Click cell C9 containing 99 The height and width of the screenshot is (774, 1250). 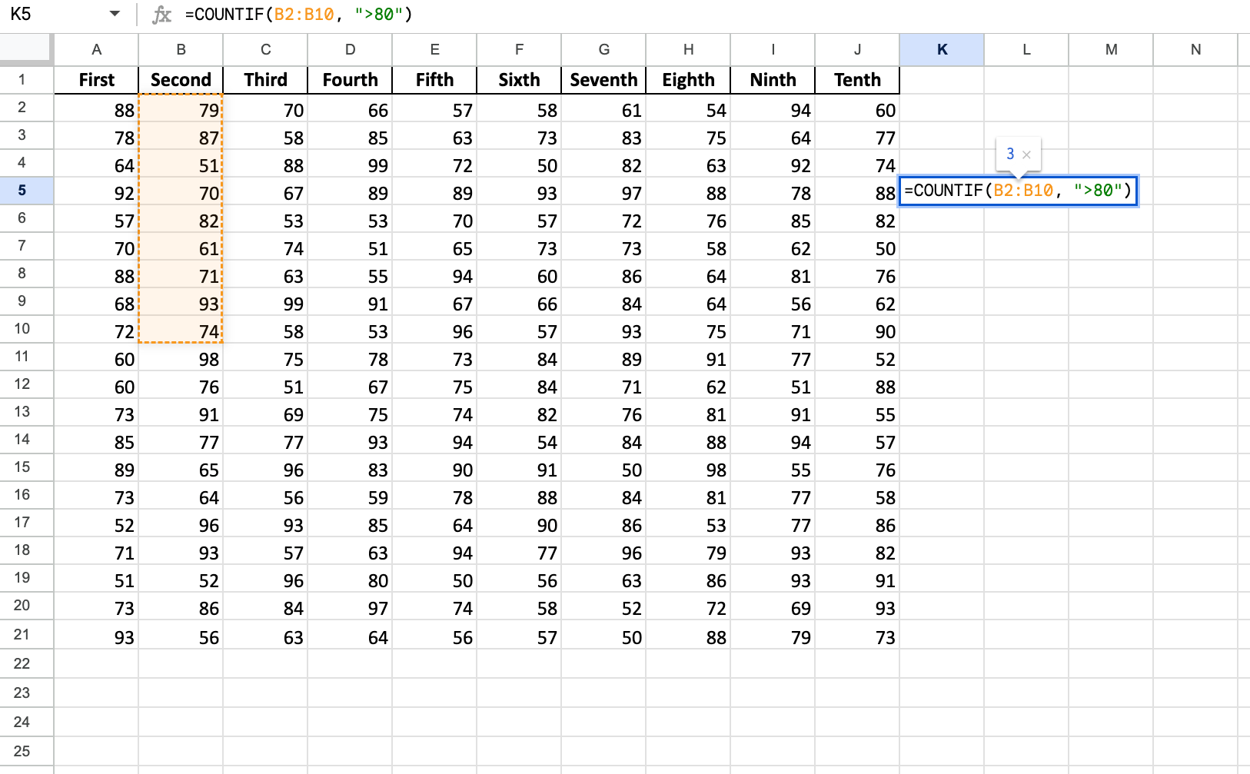(x=265, y=302)
